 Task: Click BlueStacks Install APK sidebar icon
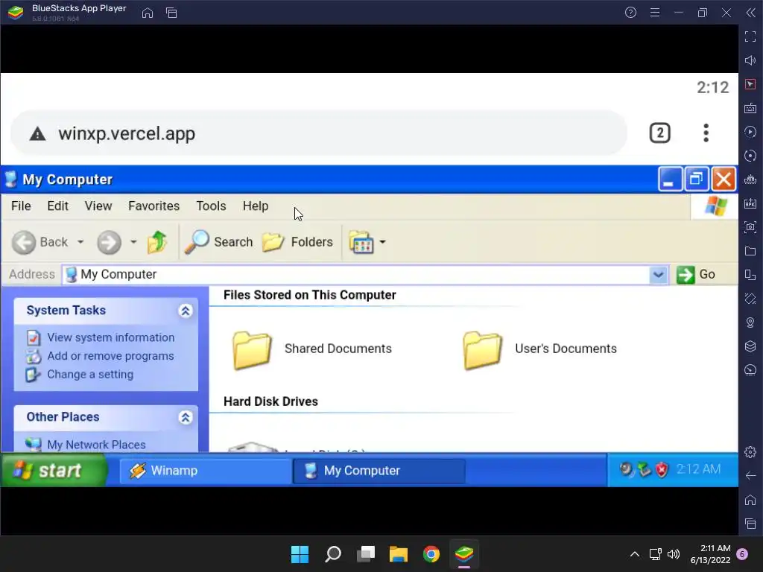point(750,203)
